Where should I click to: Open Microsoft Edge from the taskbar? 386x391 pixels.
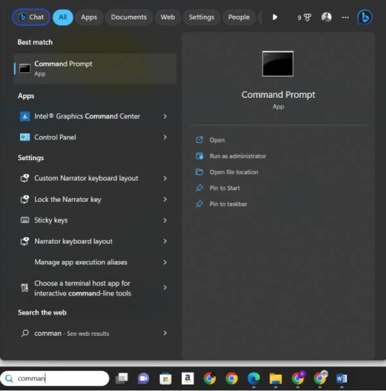[x=253, y=378]
